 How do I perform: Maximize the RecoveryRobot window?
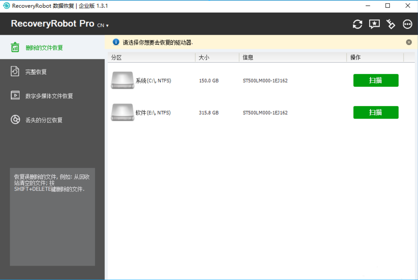(x=387, y=6)
